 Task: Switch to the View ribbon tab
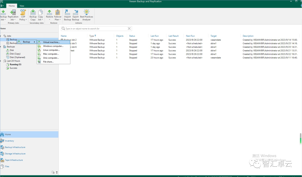pos(22,6)
